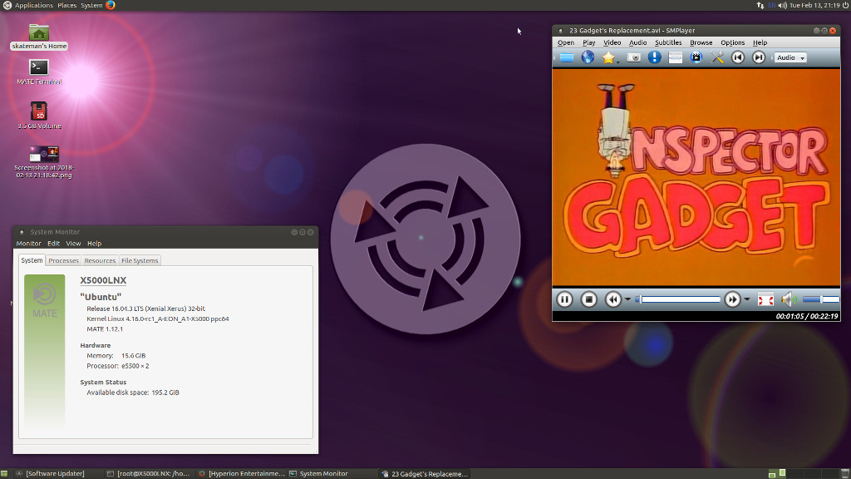
Task: Toggle fullscreen with the red arrows icon
Action: pyautogui.click(x=765, y=299)
